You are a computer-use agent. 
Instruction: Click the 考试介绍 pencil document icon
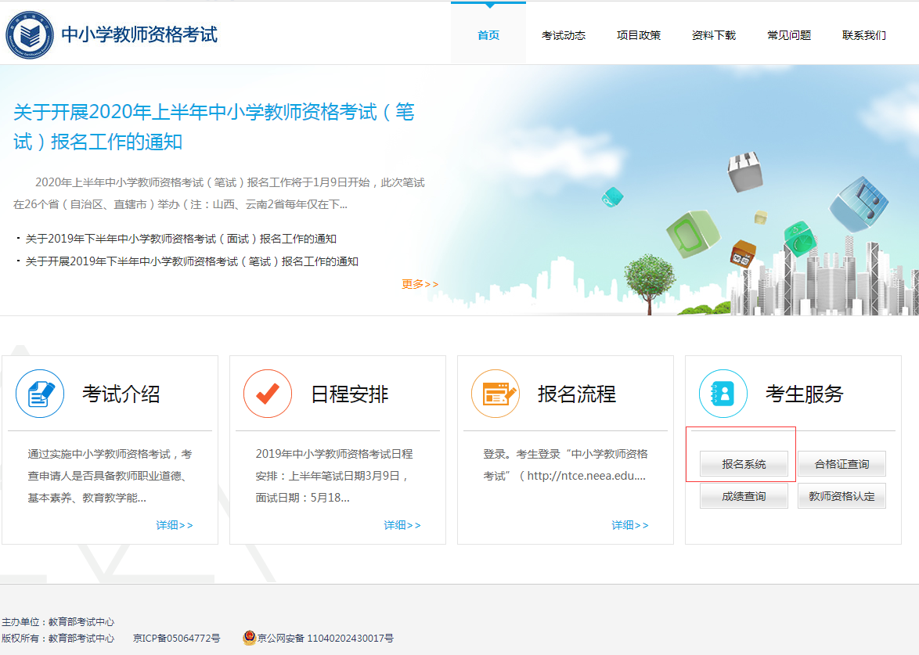point(39,394)
